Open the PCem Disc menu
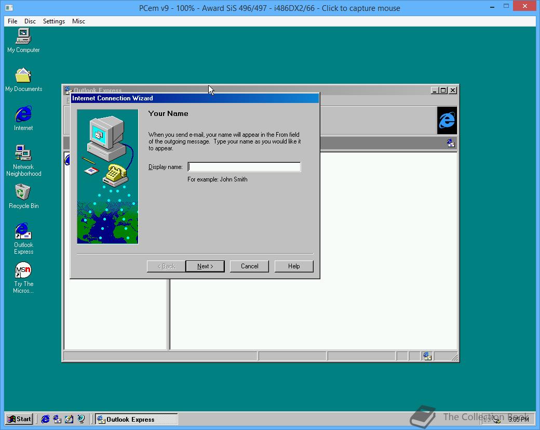The height and width of the screenshot is (430, 540). (x=30, y=21)
